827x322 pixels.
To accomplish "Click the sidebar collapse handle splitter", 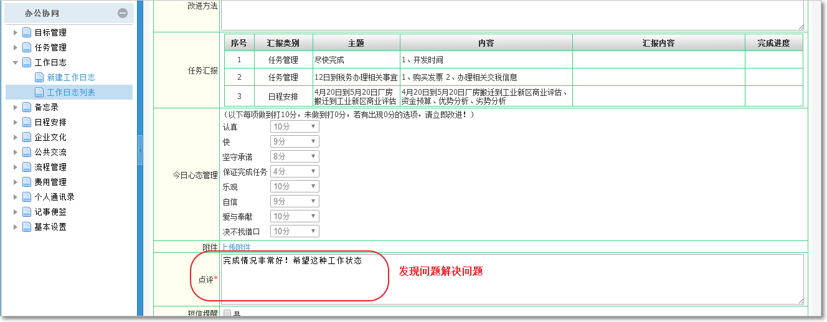I will tap(140, 151).
